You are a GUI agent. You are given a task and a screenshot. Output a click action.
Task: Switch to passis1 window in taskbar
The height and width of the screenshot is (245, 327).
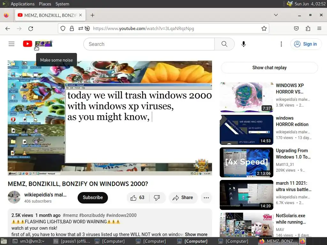72,241
